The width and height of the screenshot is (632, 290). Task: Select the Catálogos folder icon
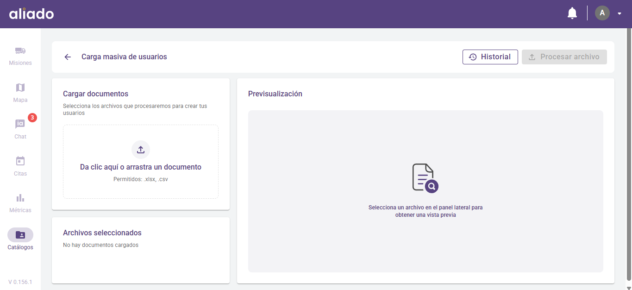click(x=20, y=235)
